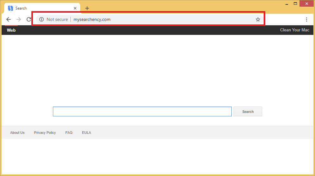Maximize the browser window
Image resolution: width=315 pixels, height=176 pixels.
[x=295, y=3]
